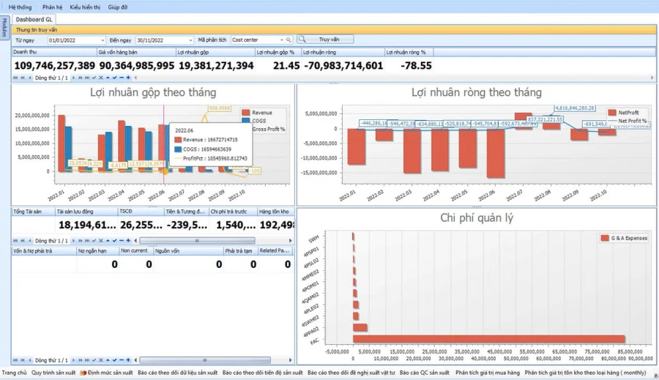Click the FAC bar in Chi phí quản lý chart

pyautogui.click(x=489, y=339)
